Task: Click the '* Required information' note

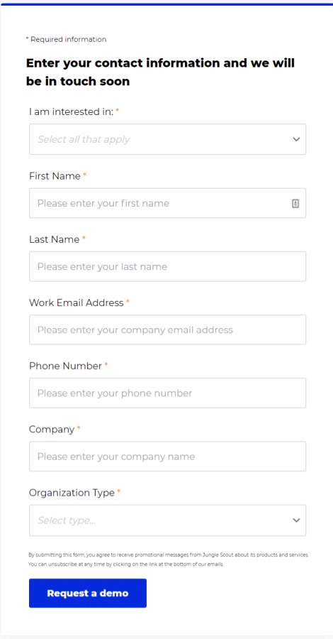Action: (x=67, y=40)
